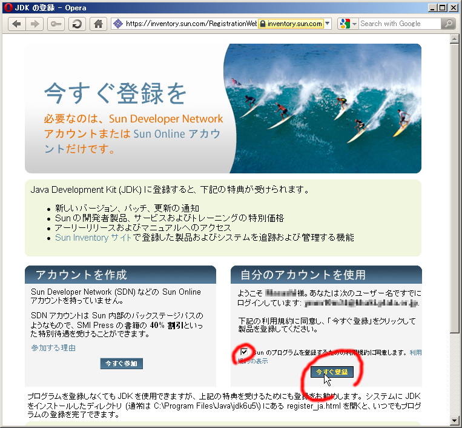This screenshot has height=428, width=462.
Task: Open the Sun Inventory サイト link
Action: tap(93, 238)
